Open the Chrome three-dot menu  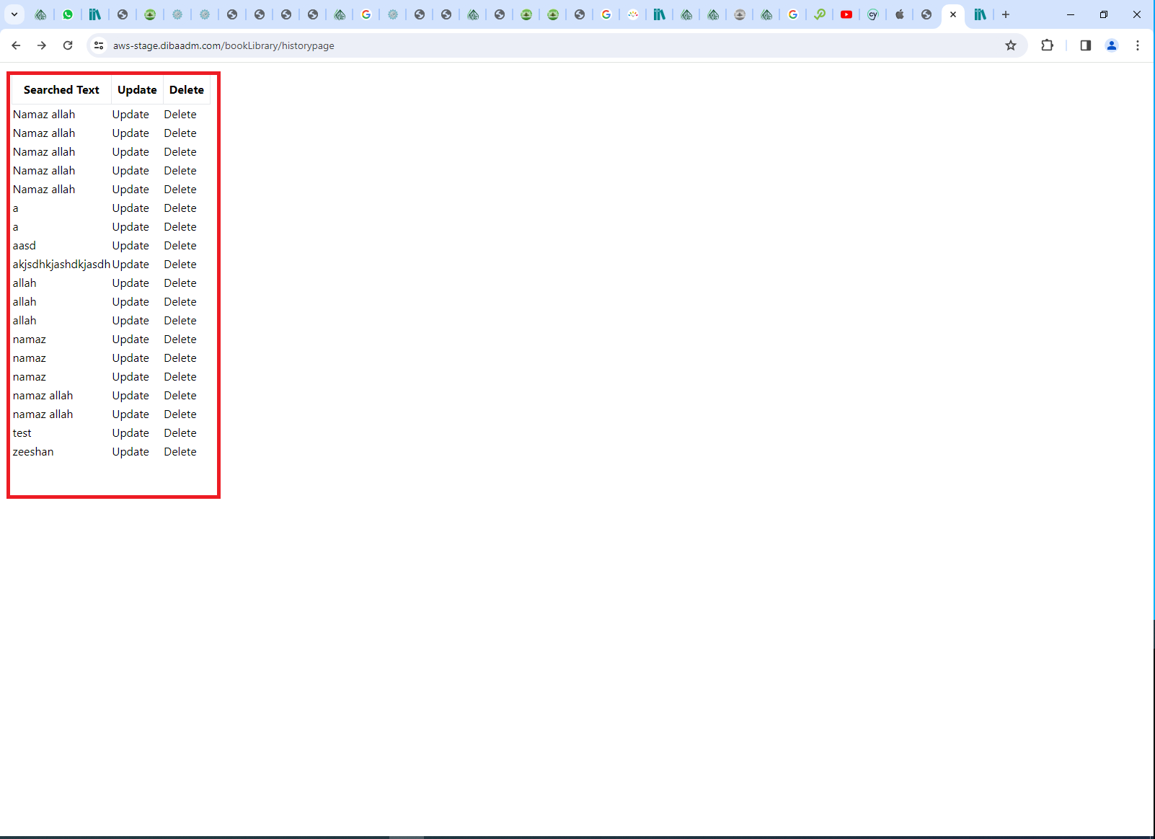[1137, 45]
